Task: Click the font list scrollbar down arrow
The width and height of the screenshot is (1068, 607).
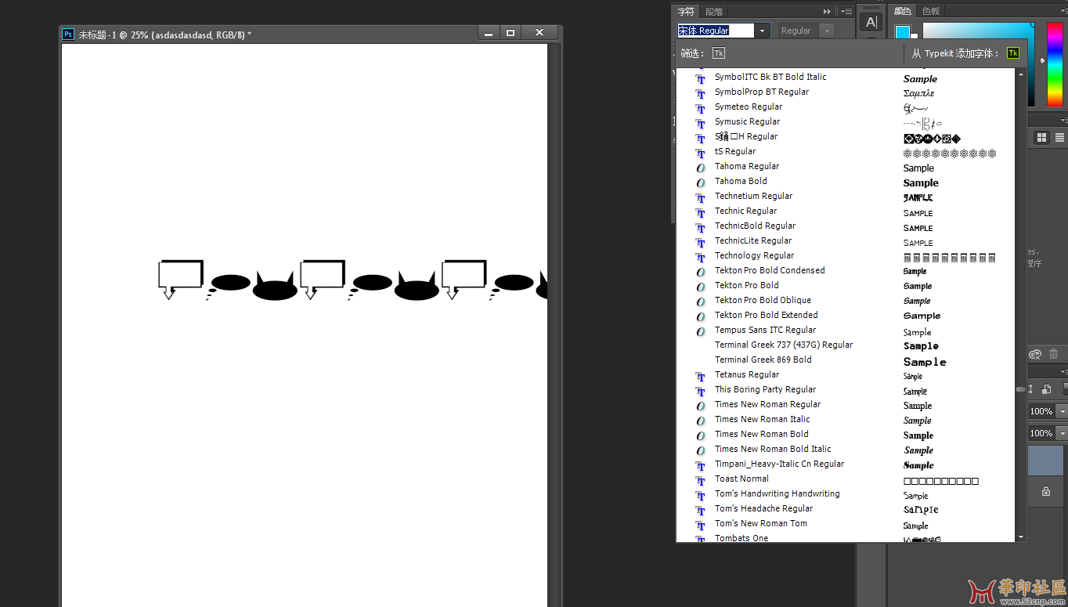Action: pos(1021,537)
